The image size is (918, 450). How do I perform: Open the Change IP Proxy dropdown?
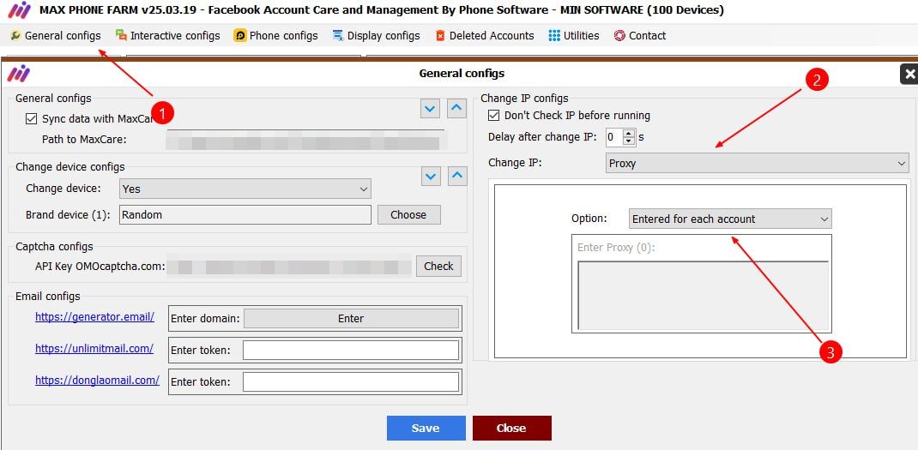[757, 163]
